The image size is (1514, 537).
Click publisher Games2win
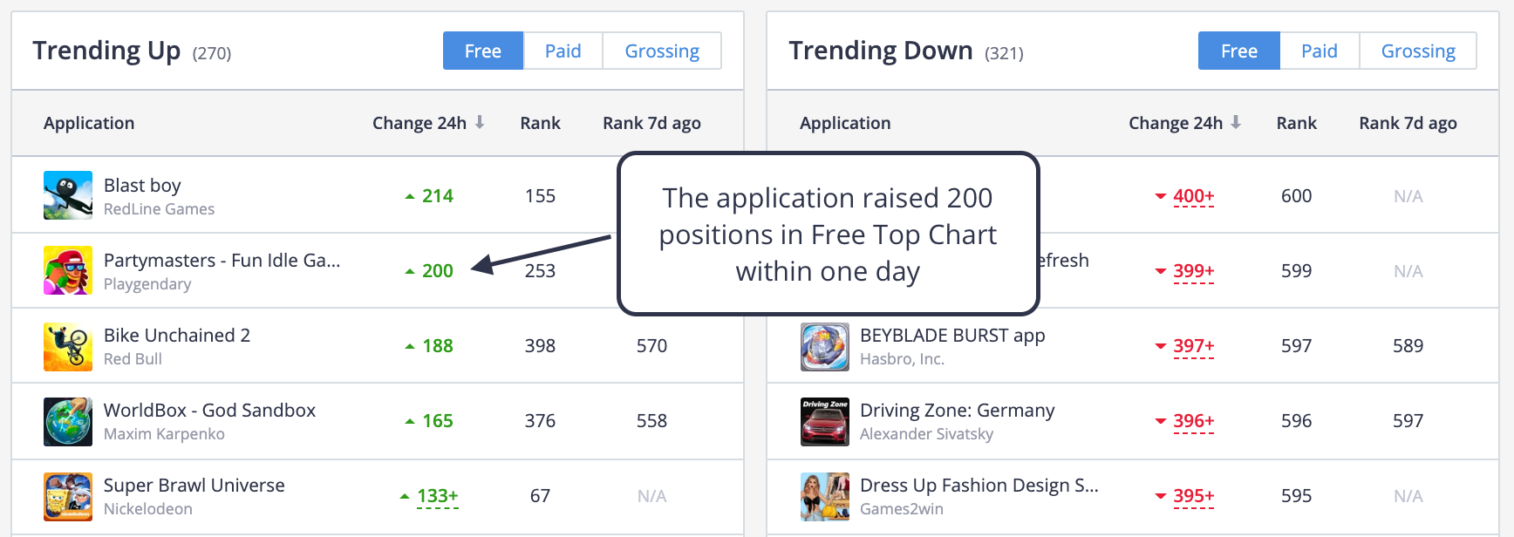coord(902,509)
